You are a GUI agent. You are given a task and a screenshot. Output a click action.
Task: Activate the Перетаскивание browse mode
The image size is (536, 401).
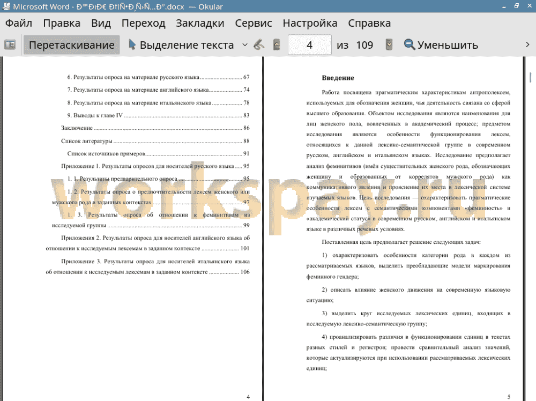[71, 45]
